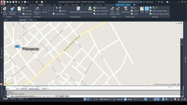Click Select Undefined button
The height and width of the screenshot is (105, 187).
pos(100,14)
